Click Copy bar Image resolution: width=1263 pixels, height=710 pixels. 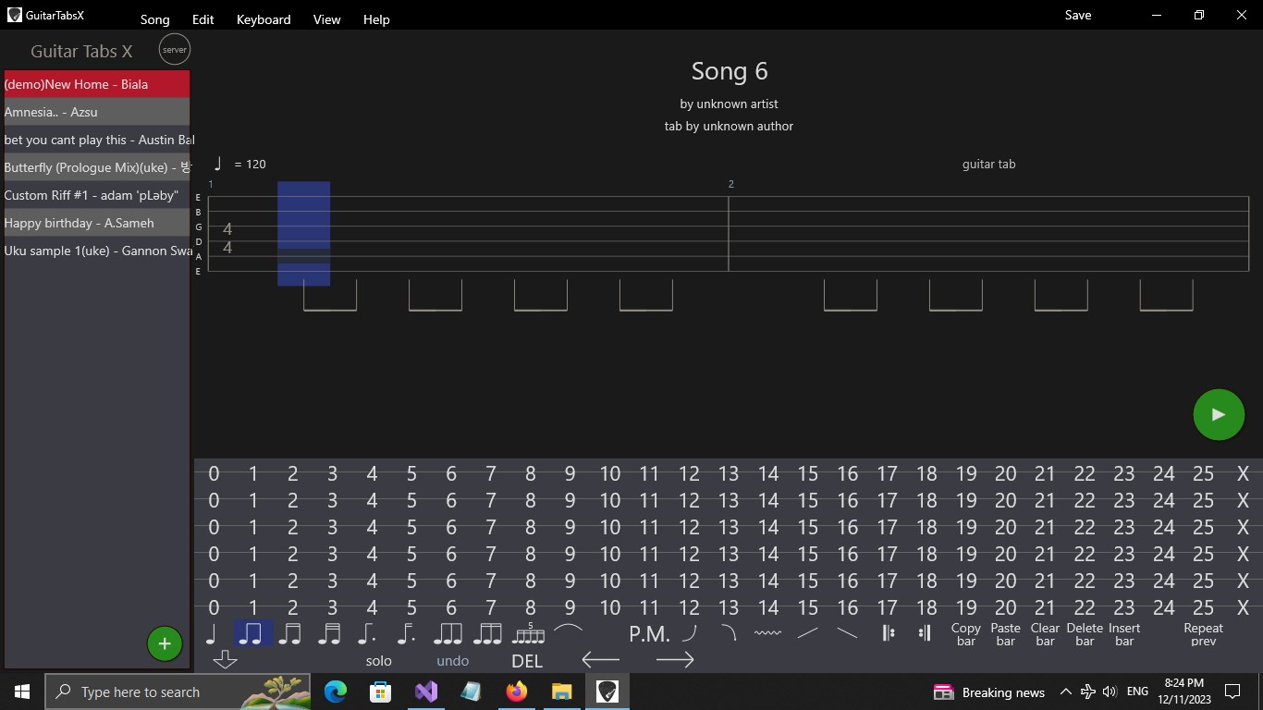click(965, 633)
